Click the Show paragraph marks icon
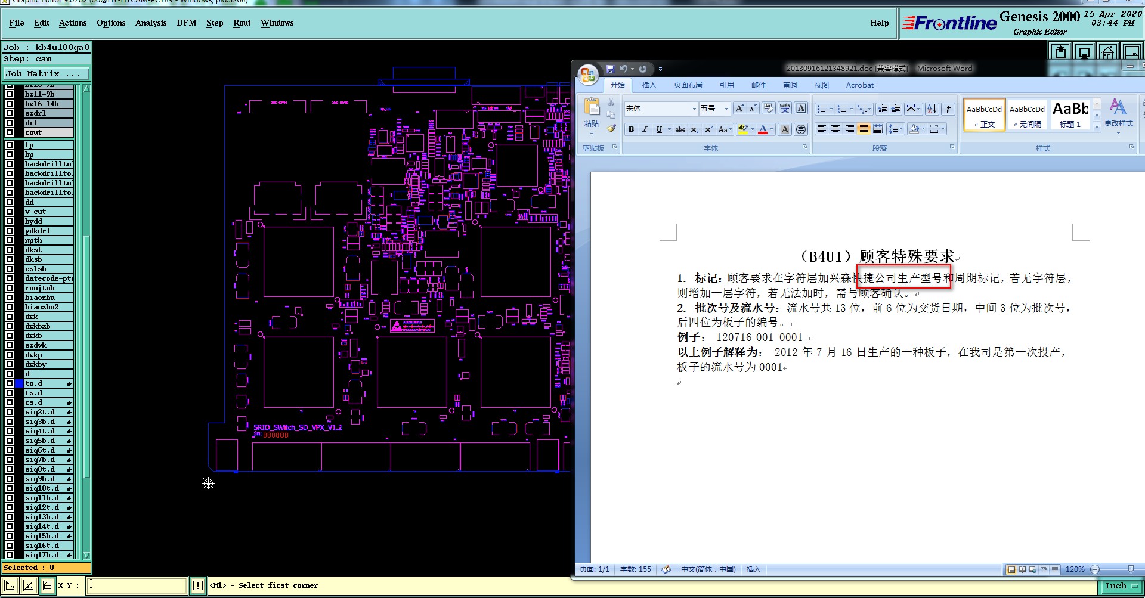Image resolution: width=1145 pixels, height=598 pixels. 948,109
